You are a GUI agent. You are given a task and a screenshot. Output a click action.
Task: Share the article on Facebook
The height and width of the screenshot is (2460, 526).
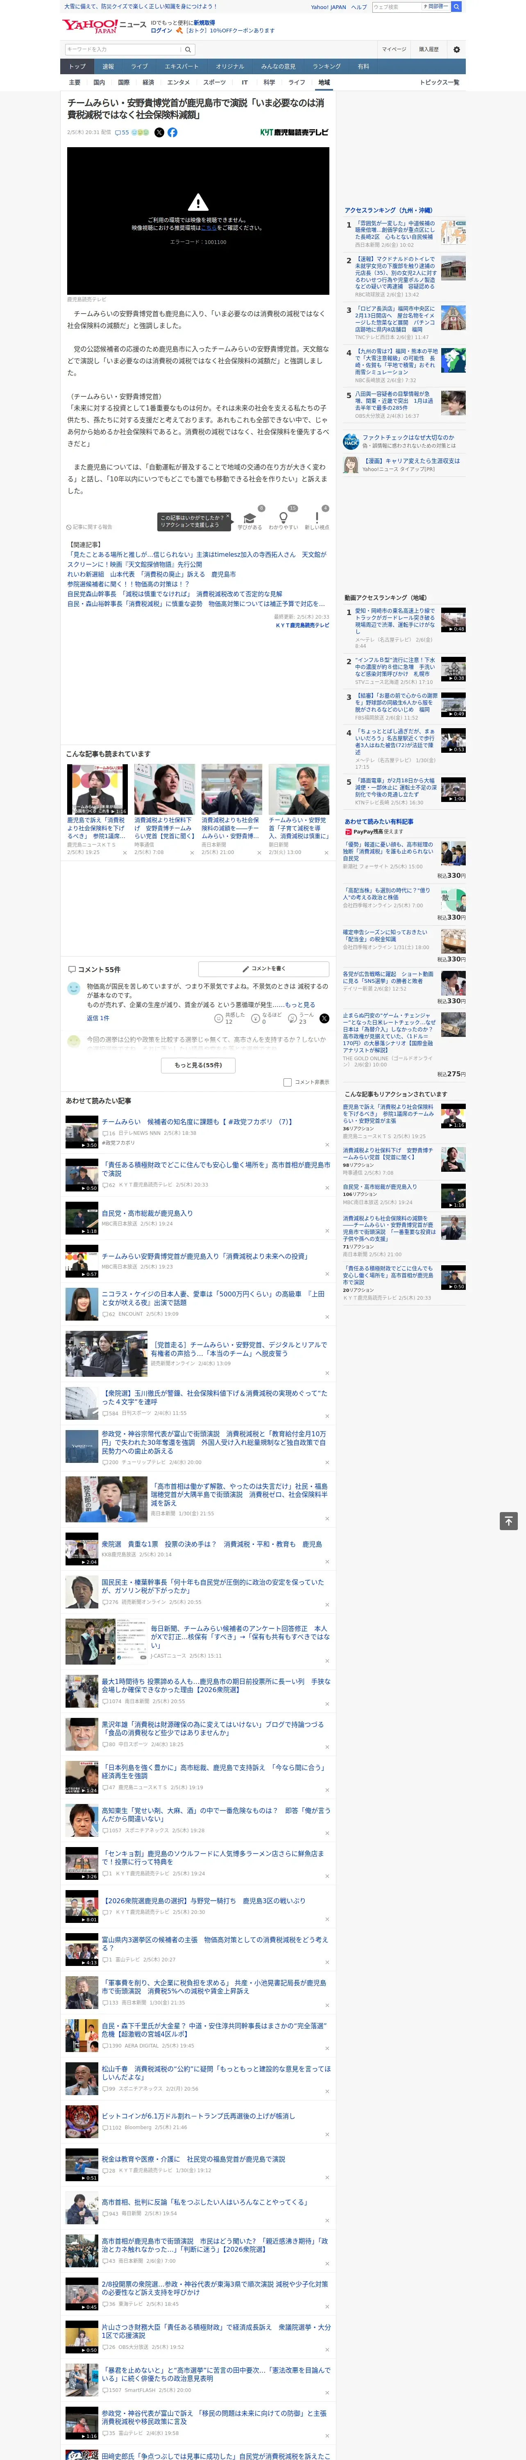(x=173, y=133)
